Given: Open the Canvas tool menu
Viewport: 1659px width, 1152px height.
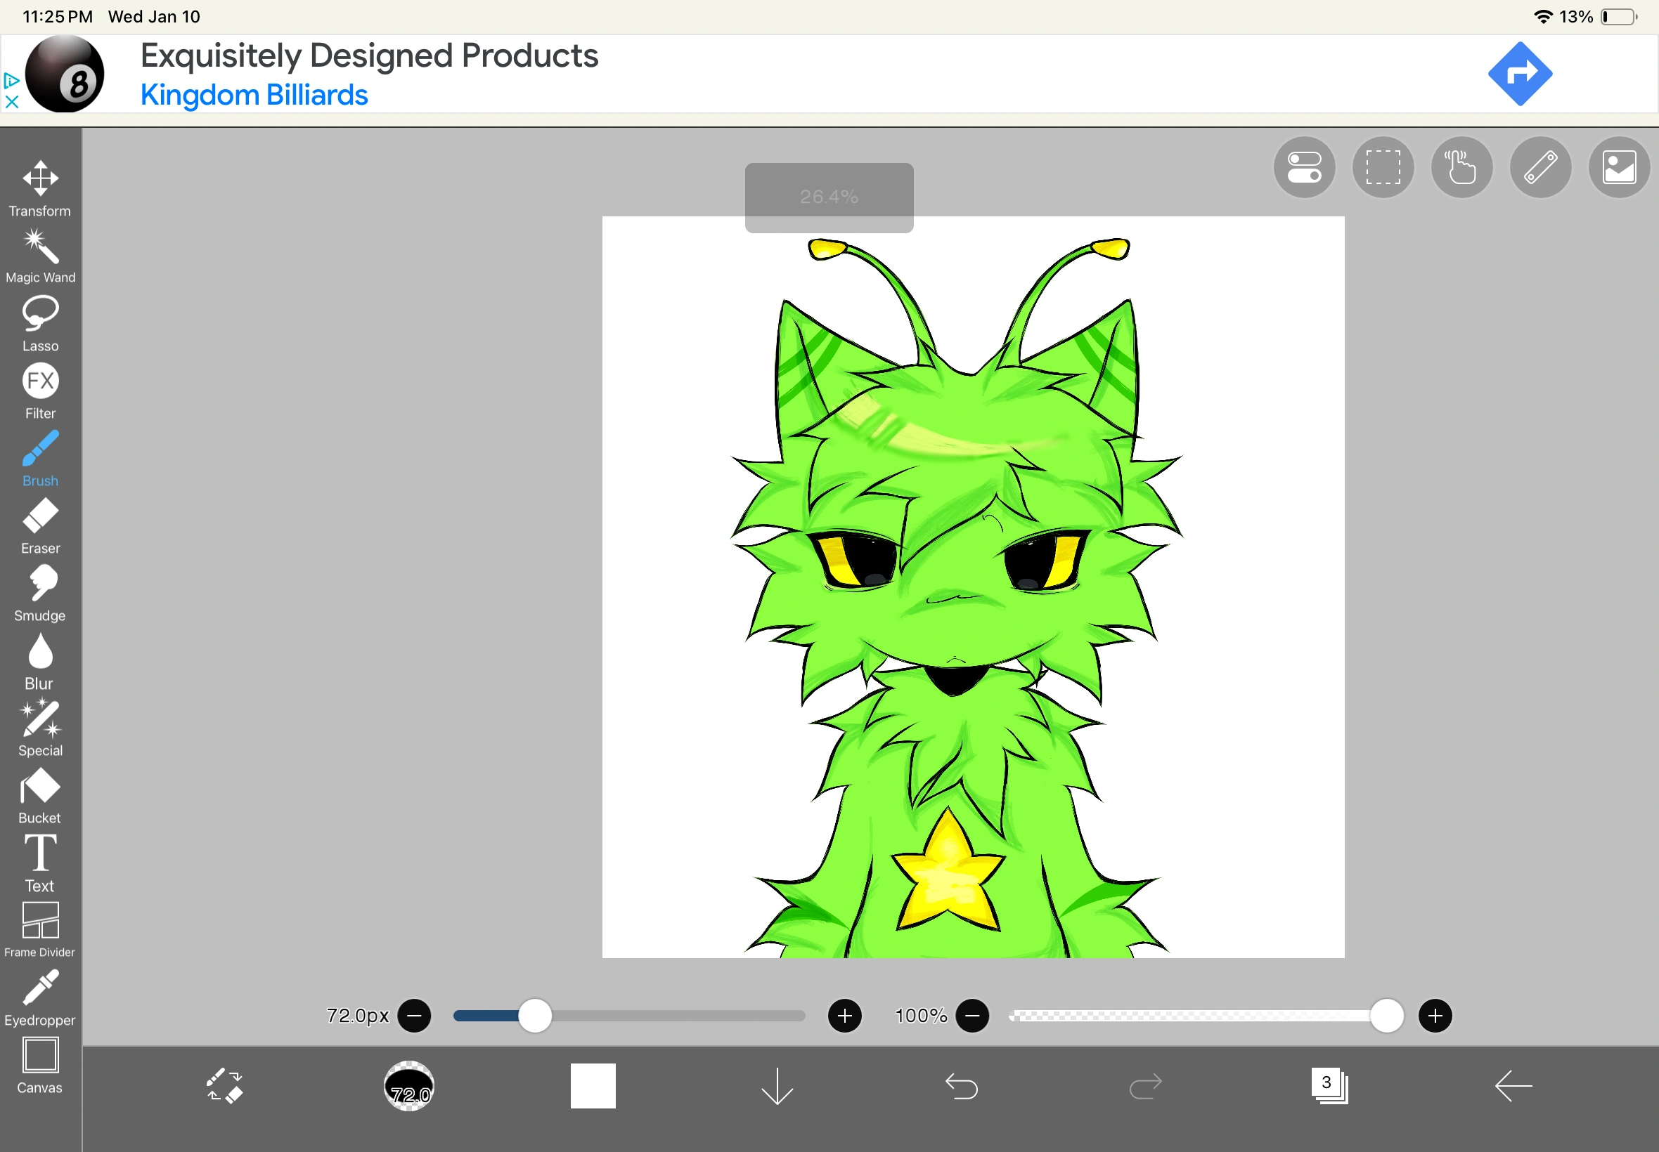Looking at the screenshot, I should (41, 1064).
